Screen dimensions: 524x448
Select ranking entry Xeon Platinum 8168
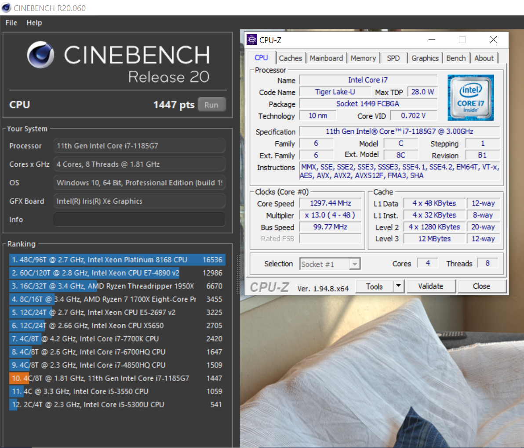coord(117,260)
